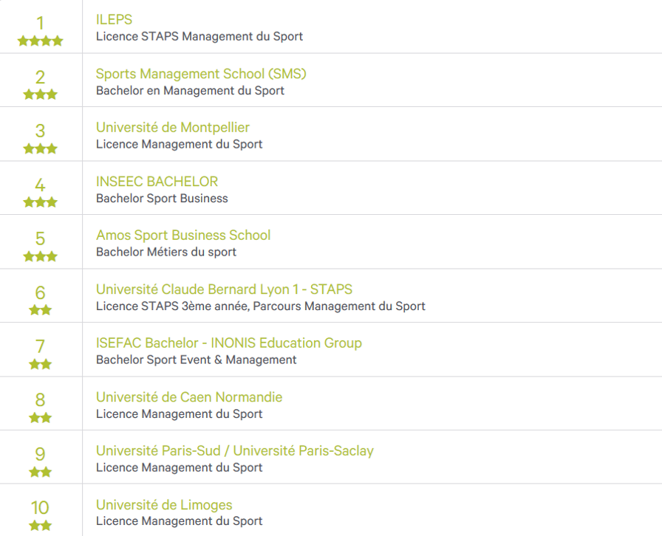Click 'Bachelor Métiers du sport' text

pos(166,252)
